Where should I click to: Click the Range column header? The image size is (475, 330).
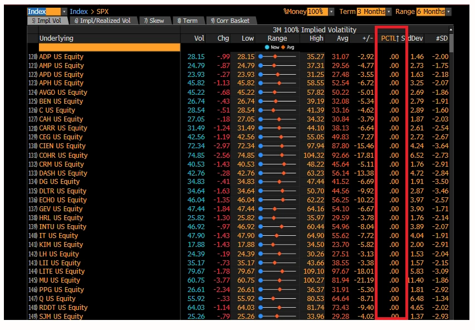(x=277, y=38)
